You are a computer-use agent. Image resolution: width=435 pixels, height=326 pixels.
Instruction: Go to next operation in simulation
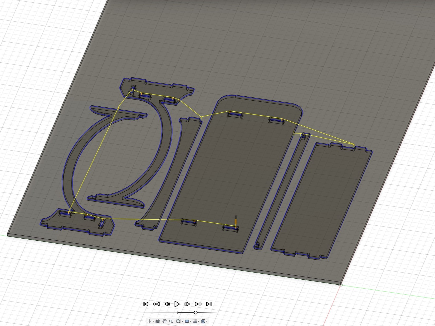point(198,304)
